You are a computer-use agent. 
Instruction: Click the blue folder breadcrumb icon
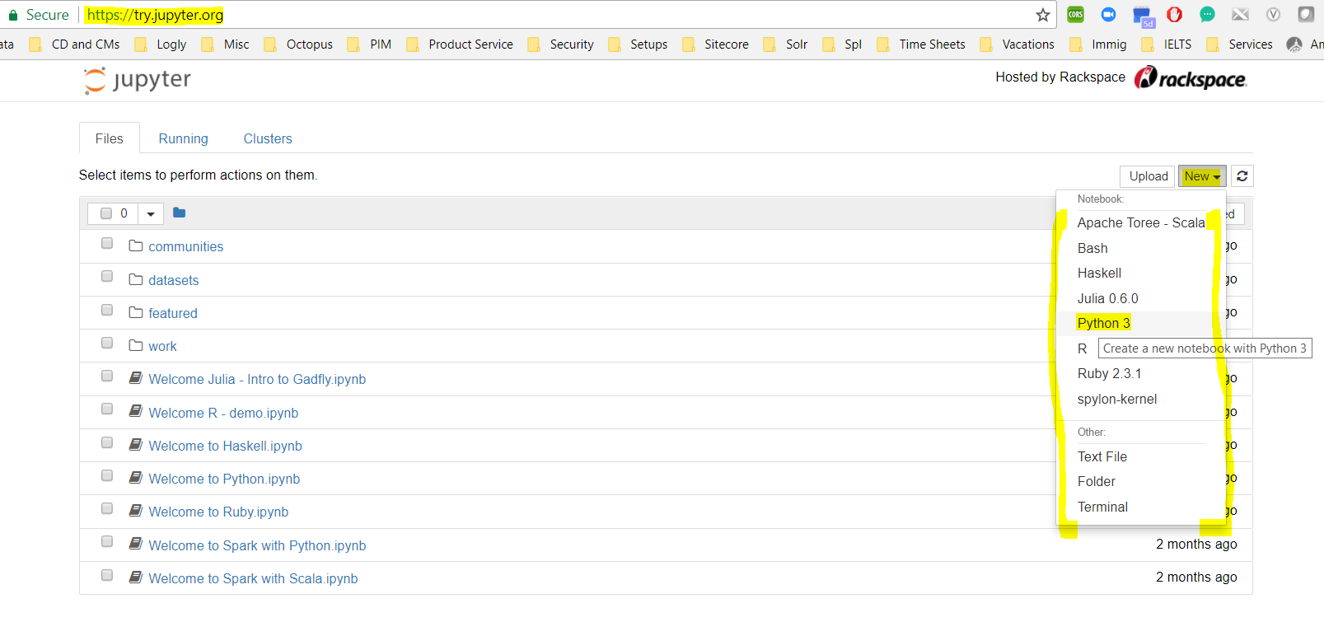pyautogui.click(x=180, y=213)
